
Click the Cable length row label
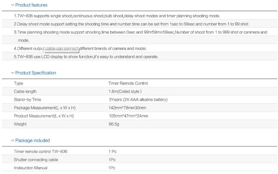point(25,91)
